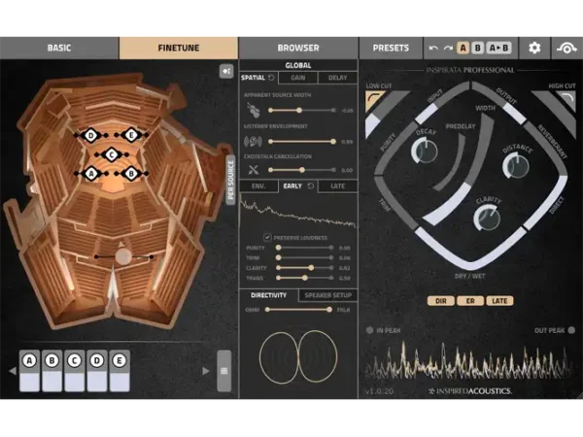583x437 pixels.
Task: Select source marker B in the hall
Action: click(x=131, y=174)
